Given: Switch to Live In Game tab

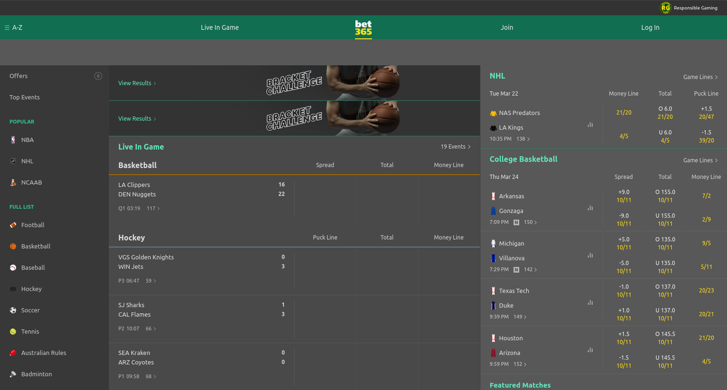Looking at the screenshot, I should click(x=220, y=27).
